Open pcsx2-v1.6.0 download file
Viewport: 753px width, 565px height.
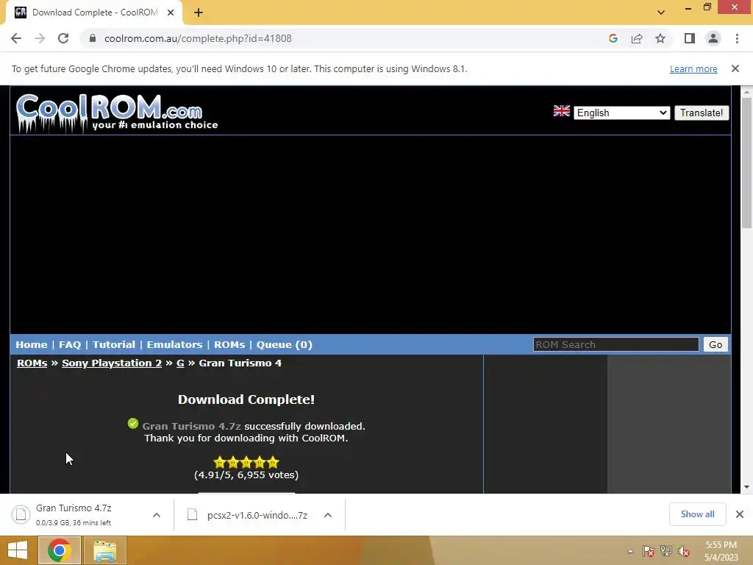tap(247, 515)
